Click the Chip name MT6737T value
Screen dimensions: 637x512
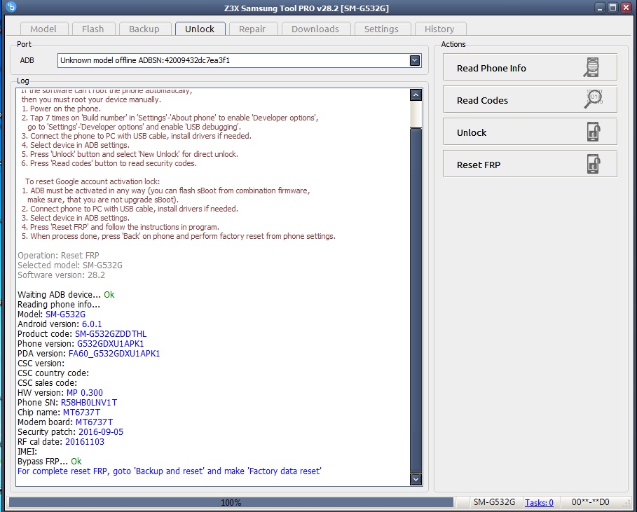[82, 412]
